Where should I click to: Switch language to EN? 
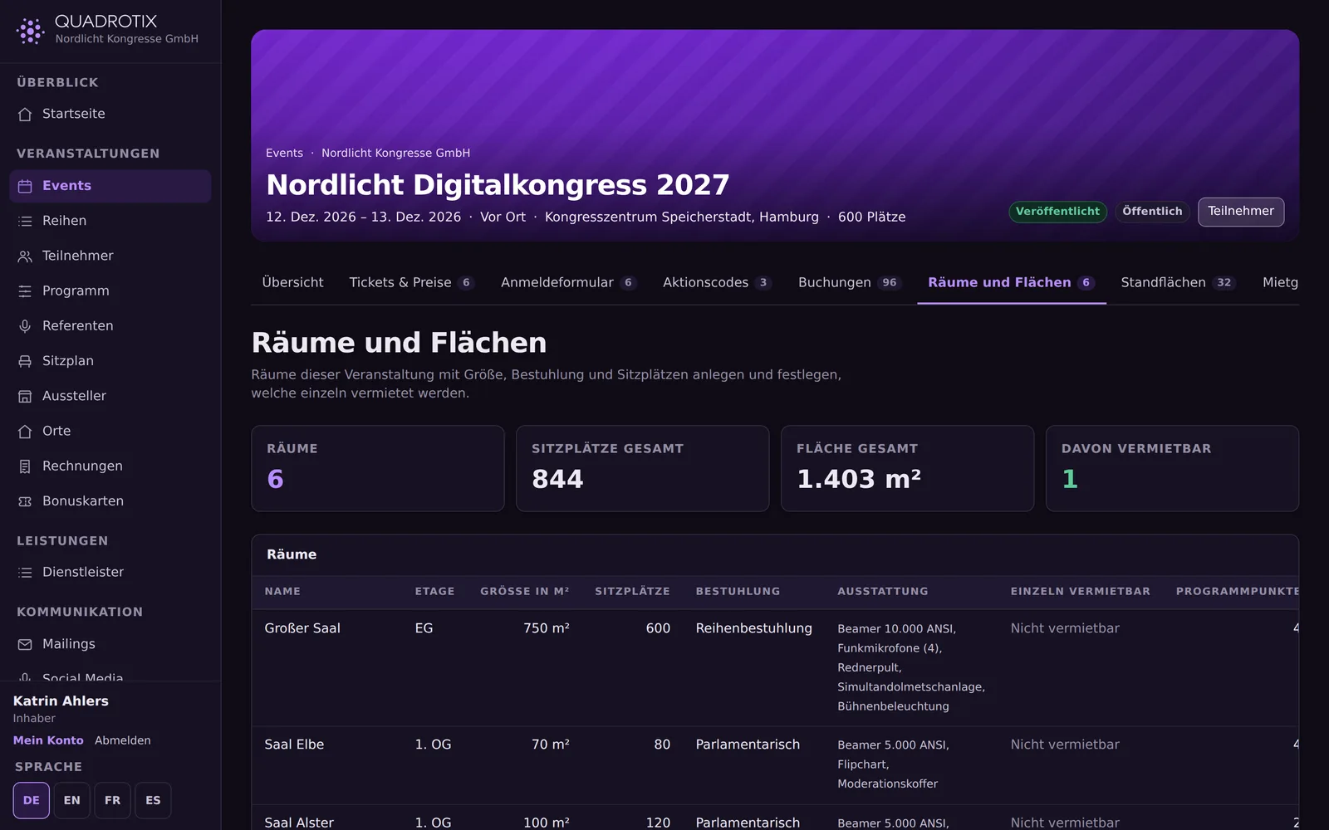coord(72,800)
